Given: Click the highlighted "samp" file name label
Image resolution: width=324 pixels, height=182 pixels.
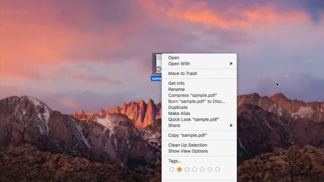Looking at the screenshot, I should tap(156, 78).
